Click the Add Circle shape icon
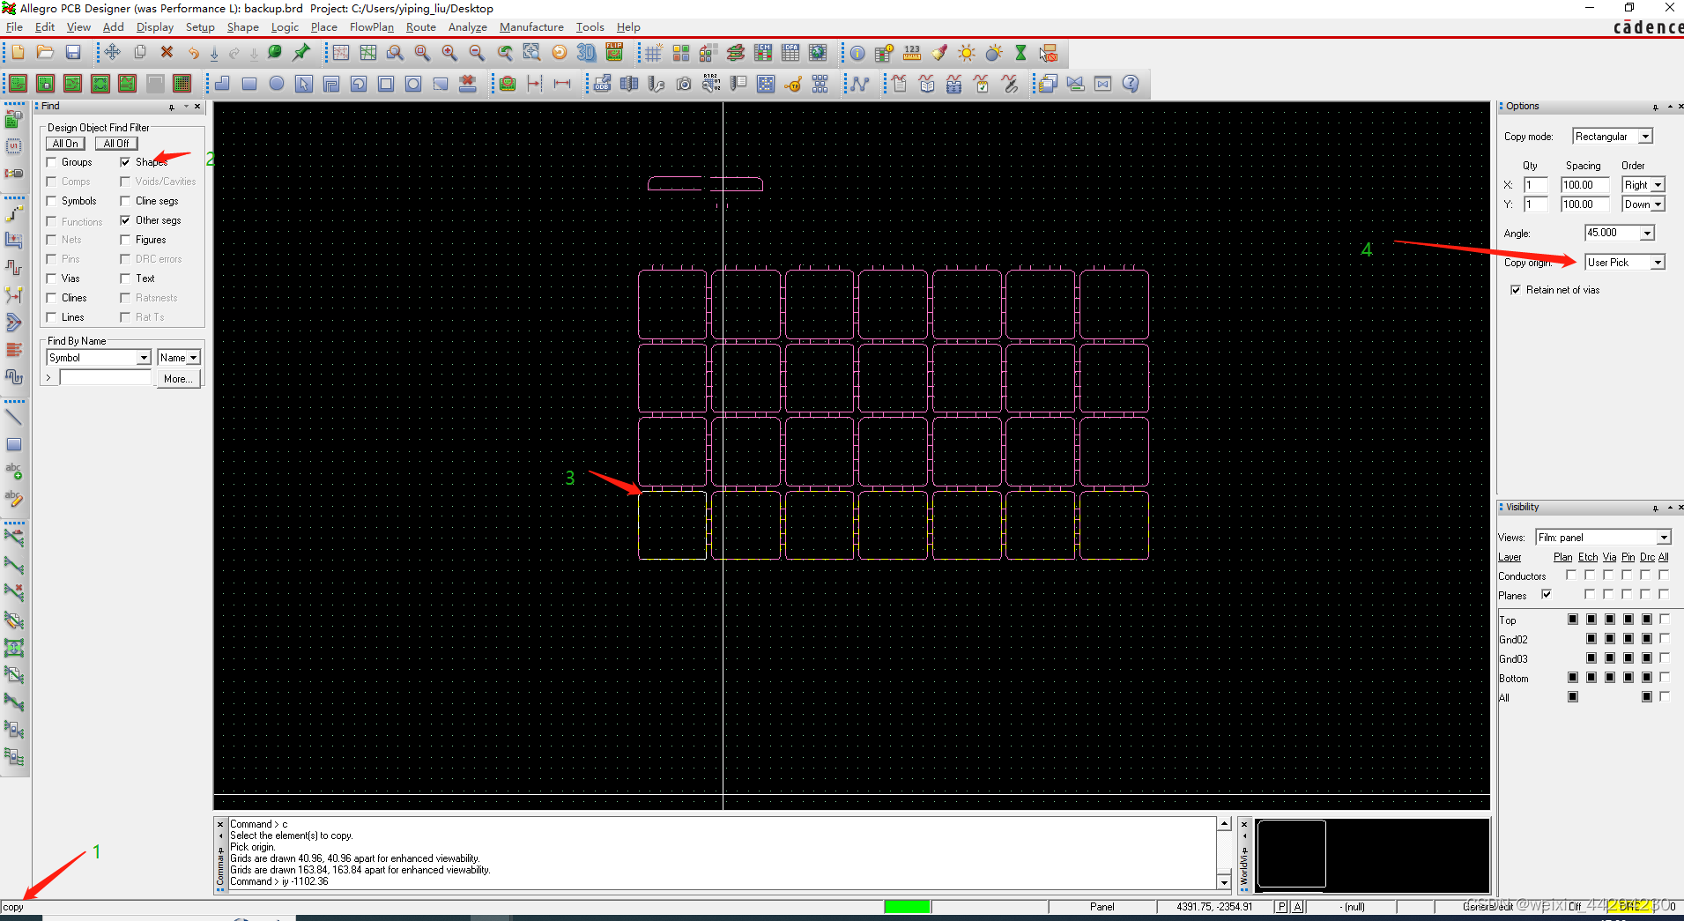The height and width of the screenshot is (921, 1684). 277,84
